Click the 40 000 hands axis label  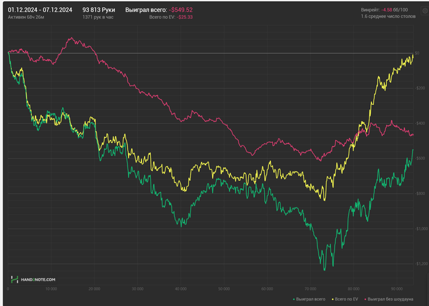181,289
